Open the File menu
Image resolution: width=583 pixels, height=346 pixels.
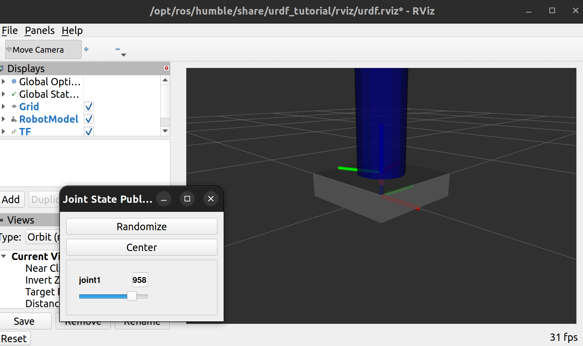[10, 31]
